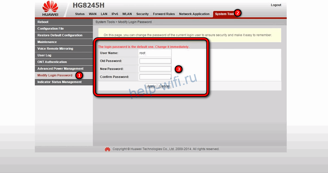Click the 'Confirm Password:' label
The width and height of the screenshot is (328, 173).
pyautogui.click(x=114, y=77)
